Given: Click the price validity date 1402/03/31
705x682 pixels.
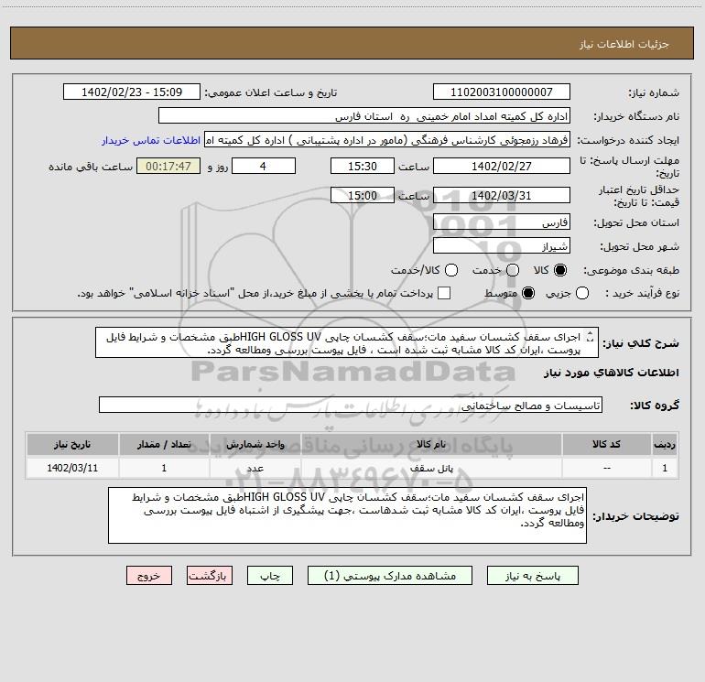Looking at the screenshot, I should coord(502,195).
